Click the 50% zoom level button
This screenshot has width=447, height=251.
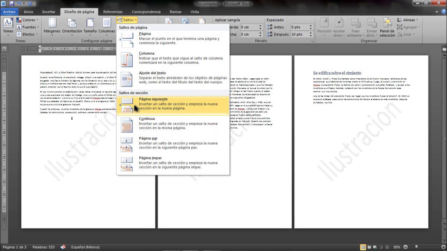(397, 247)
